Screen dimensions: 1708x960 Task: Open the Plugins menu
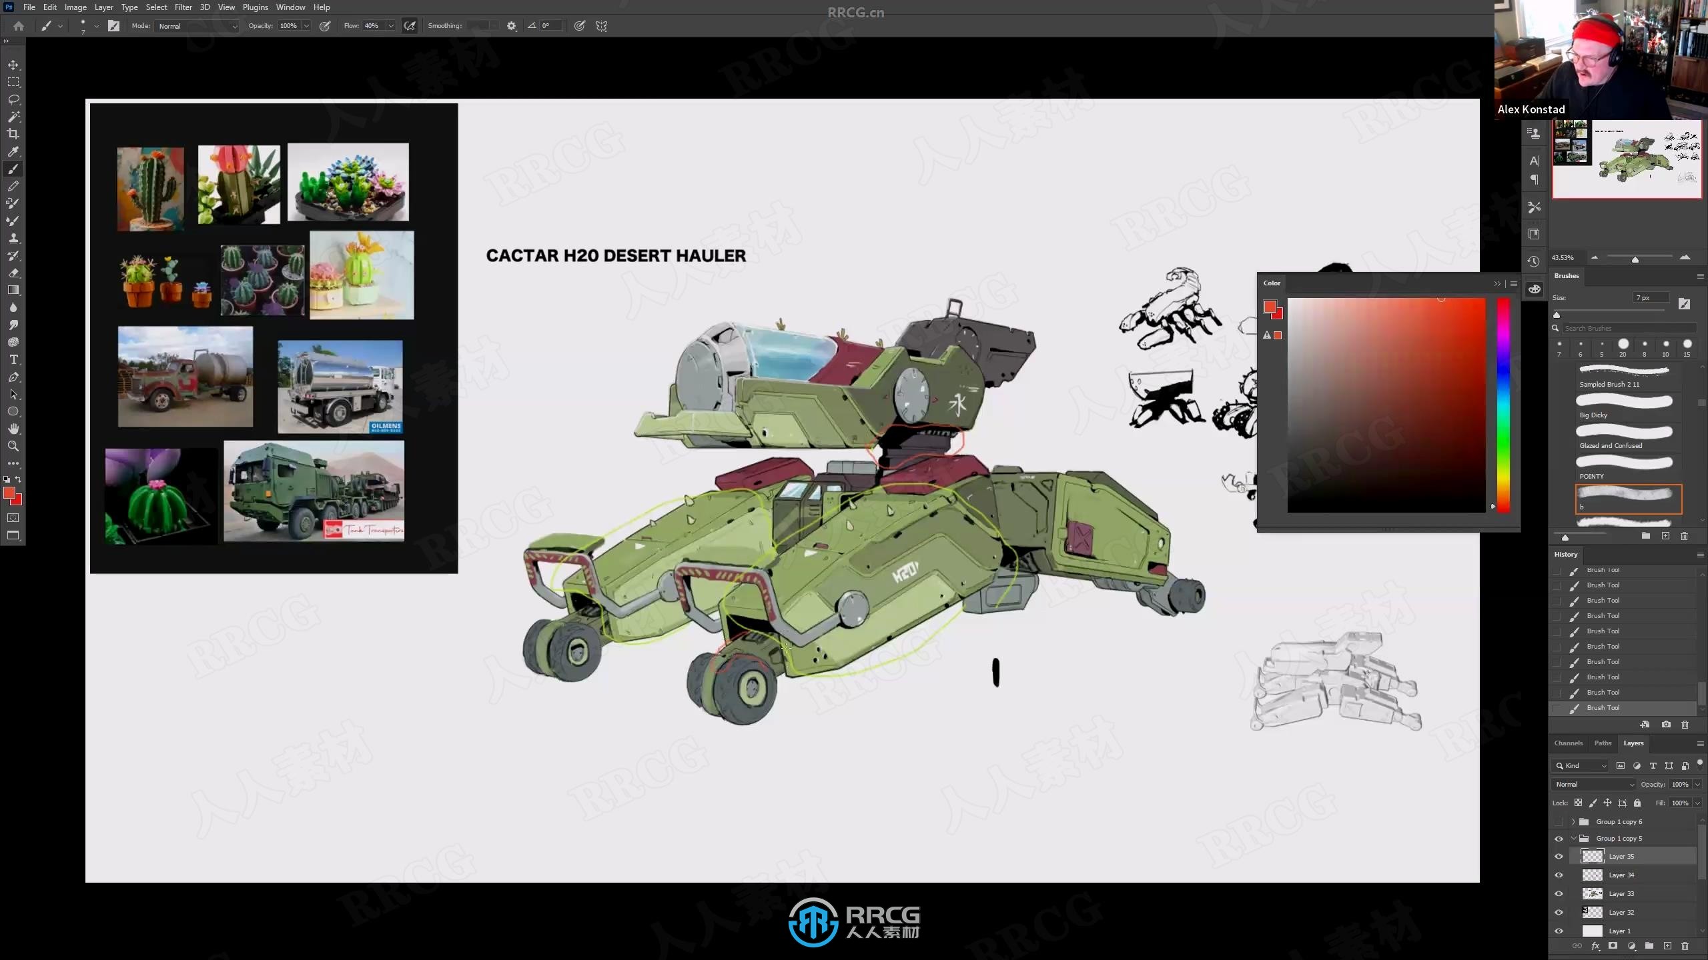point(255,7)
